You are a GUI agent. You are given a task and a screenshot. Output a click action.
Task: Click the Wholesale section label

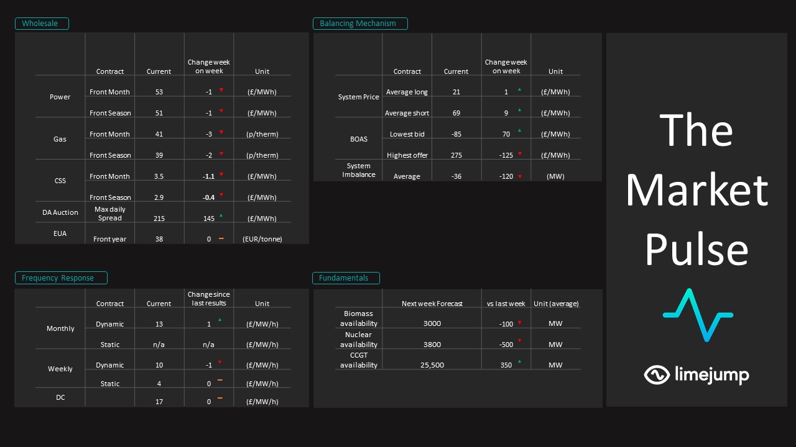coord(42,24)
